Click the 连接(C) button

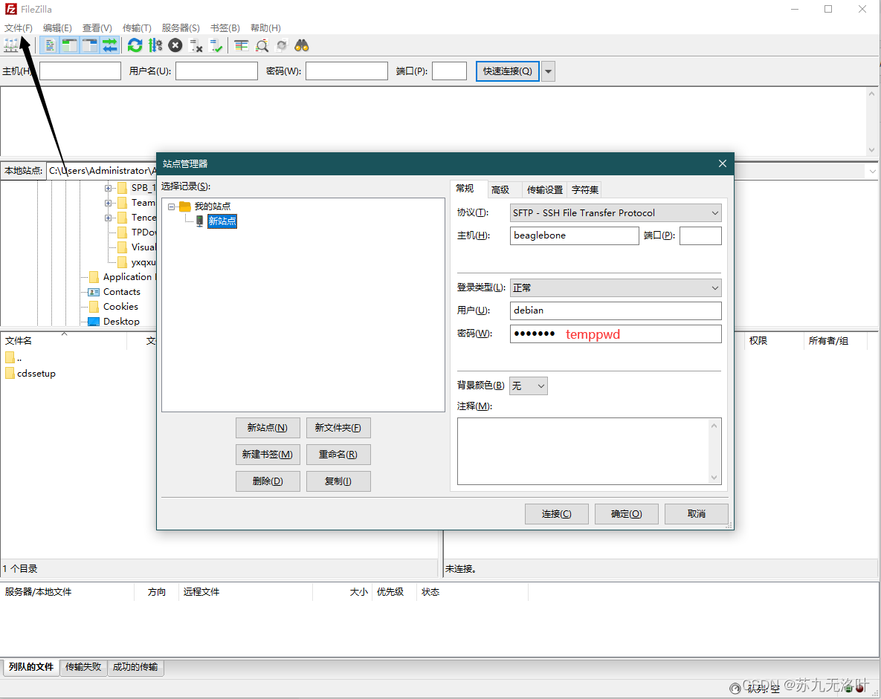(557, 514)
